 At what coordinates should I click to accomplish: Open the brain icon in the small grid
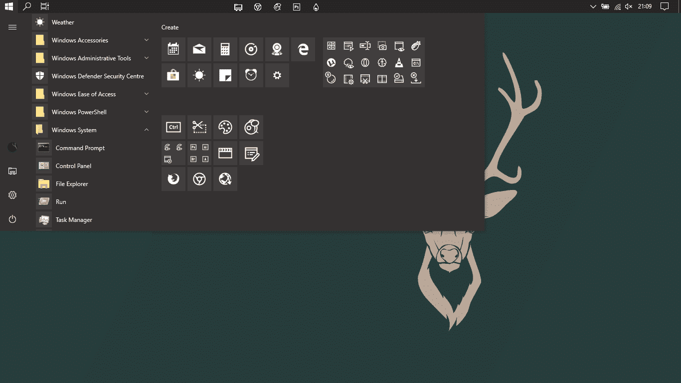pyautogui.click(x=382, y=62)
